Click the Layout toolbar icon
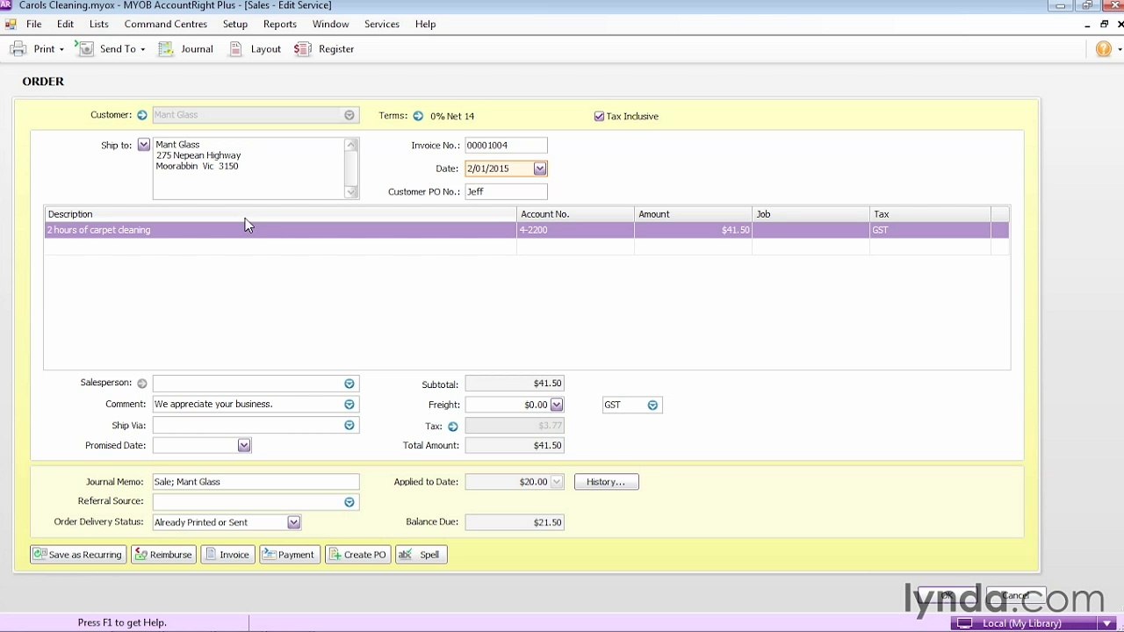 (x=235, y=49)
